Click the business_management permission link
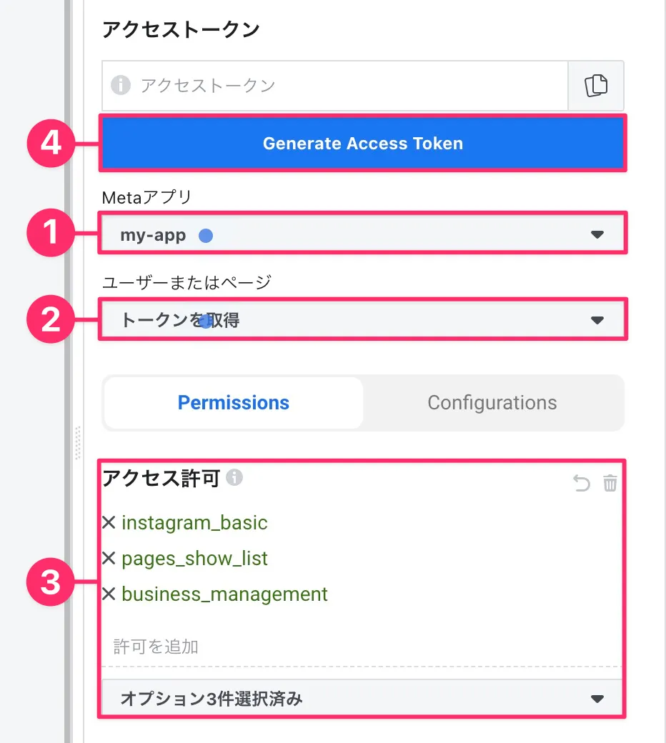666x743 pixels. [x=224, y=594]
